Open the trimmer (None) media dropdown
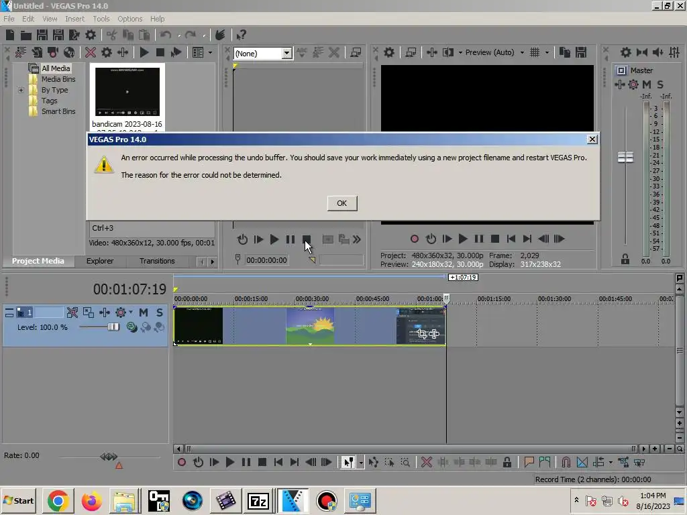 coord(287,54)
